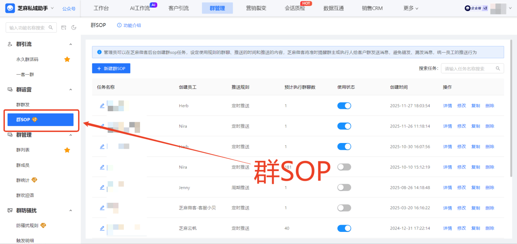Turn on the toggle for 芝麻微客-客服小贝 task

pyautogui.click(x=344, y=208)
